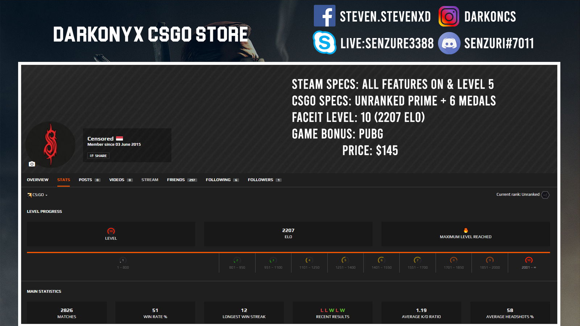Select the STATS tab

63,180
